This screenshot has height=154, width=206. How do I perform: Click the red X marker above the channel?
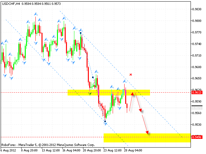point(131,75)
